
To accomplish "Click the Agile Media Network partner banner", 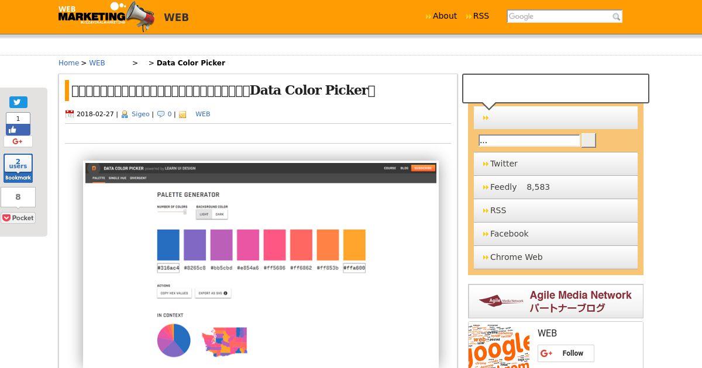I will 556,301.
